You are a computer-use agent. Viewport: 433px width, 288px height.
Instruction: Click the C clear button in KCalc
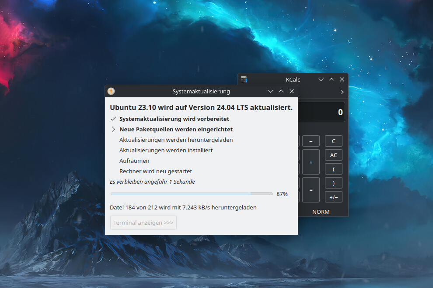pyautogui.click(x=334, y=141)
